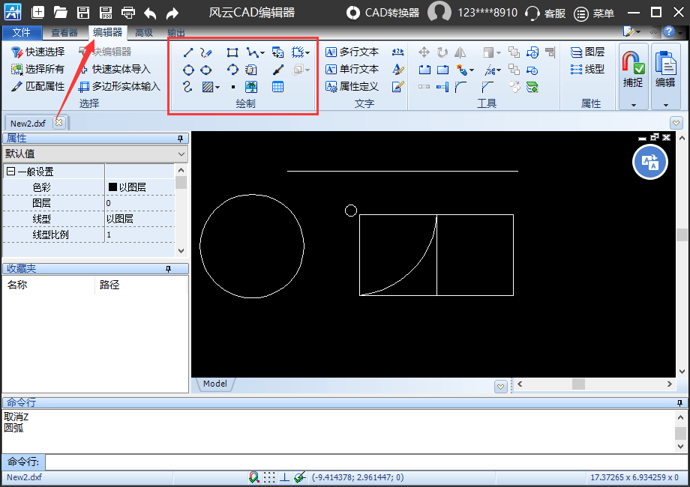Select the Hatch fill tool
This screenshot has width=690, height=487.
208,87
